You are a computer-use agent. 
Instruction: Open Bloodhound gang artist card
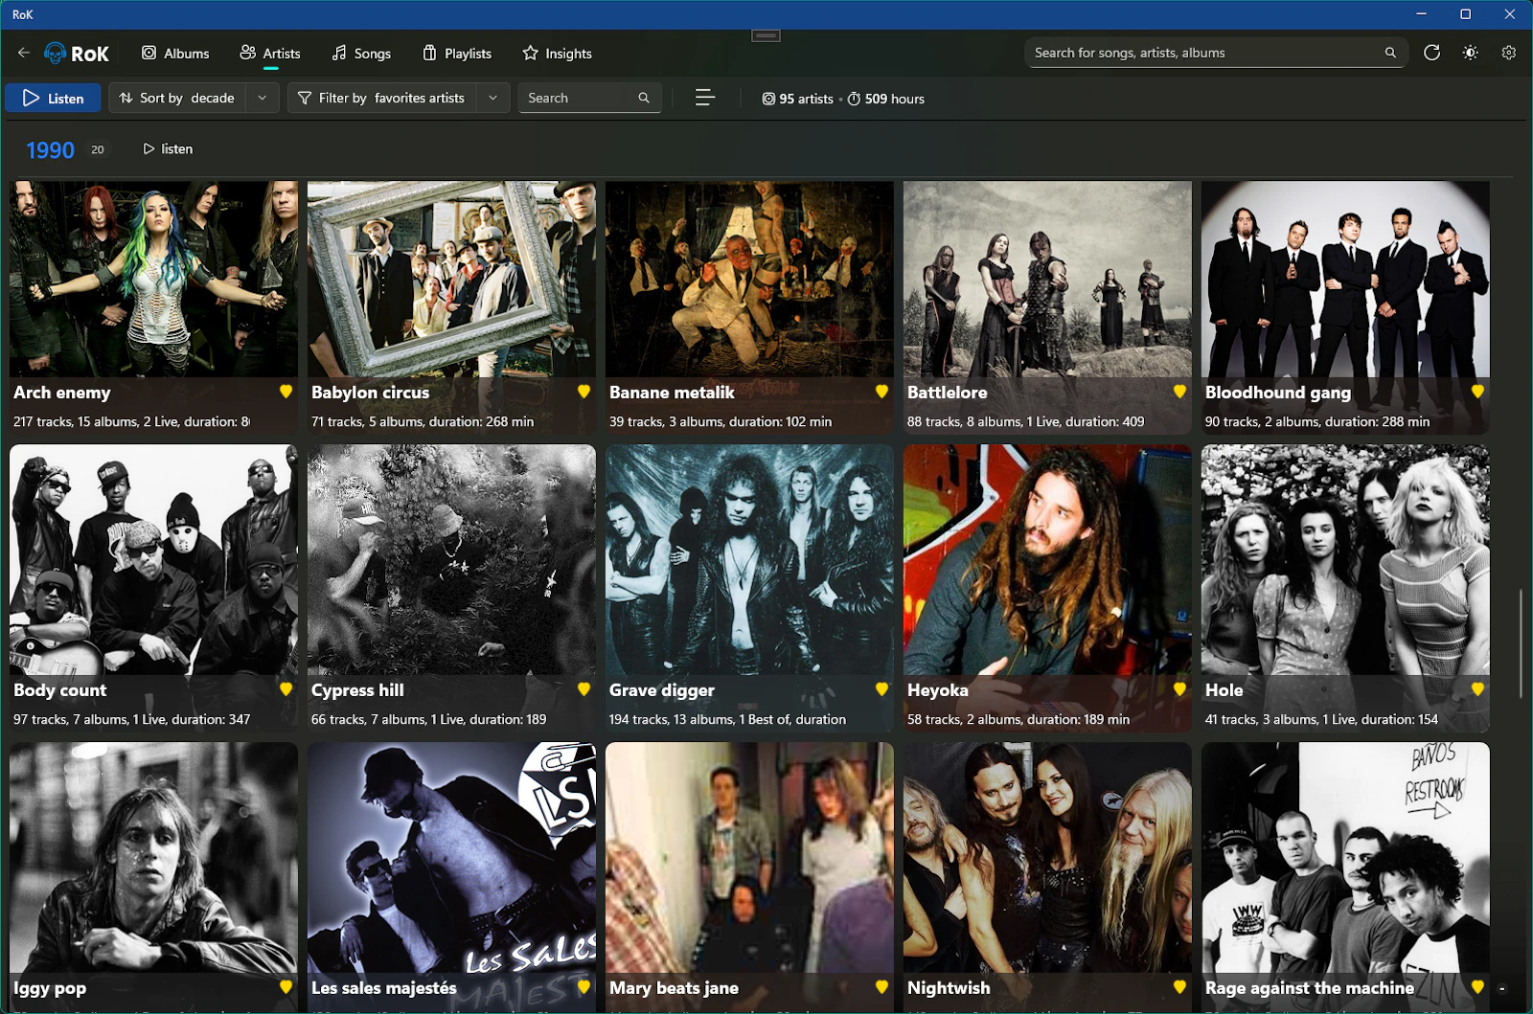tap(1345, 307)
